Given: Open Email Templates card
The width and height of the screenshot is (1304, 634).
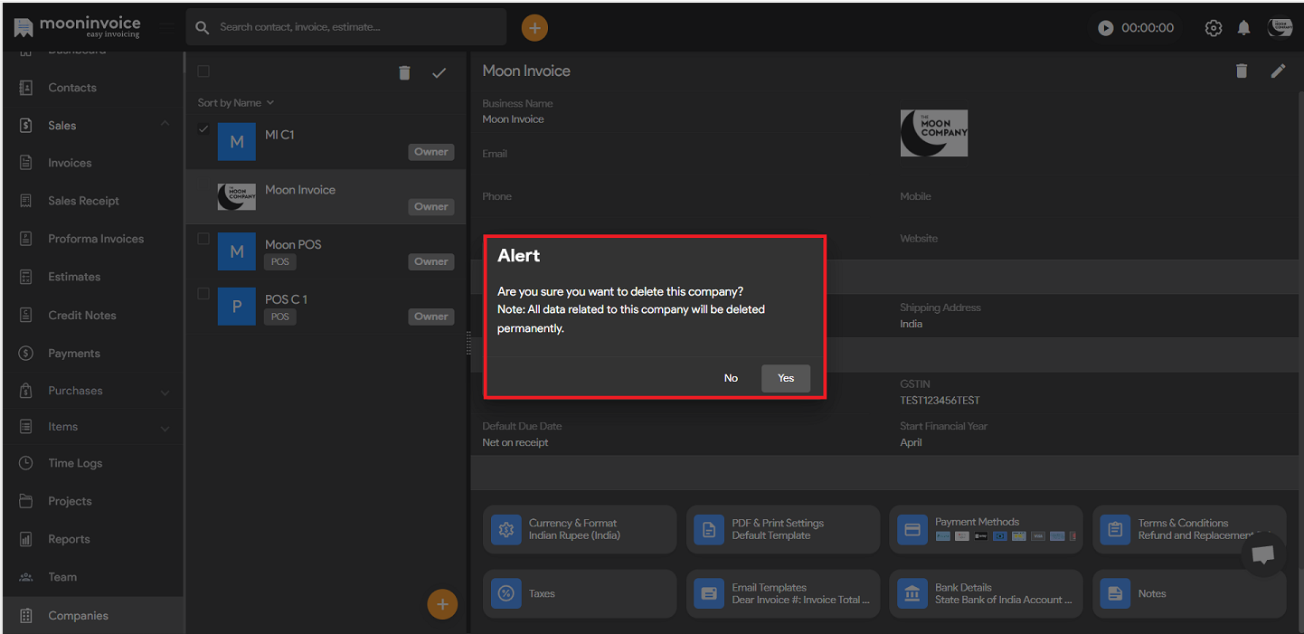Looking at the screenshot, I should pyautogui.click(x=783, y=593).
